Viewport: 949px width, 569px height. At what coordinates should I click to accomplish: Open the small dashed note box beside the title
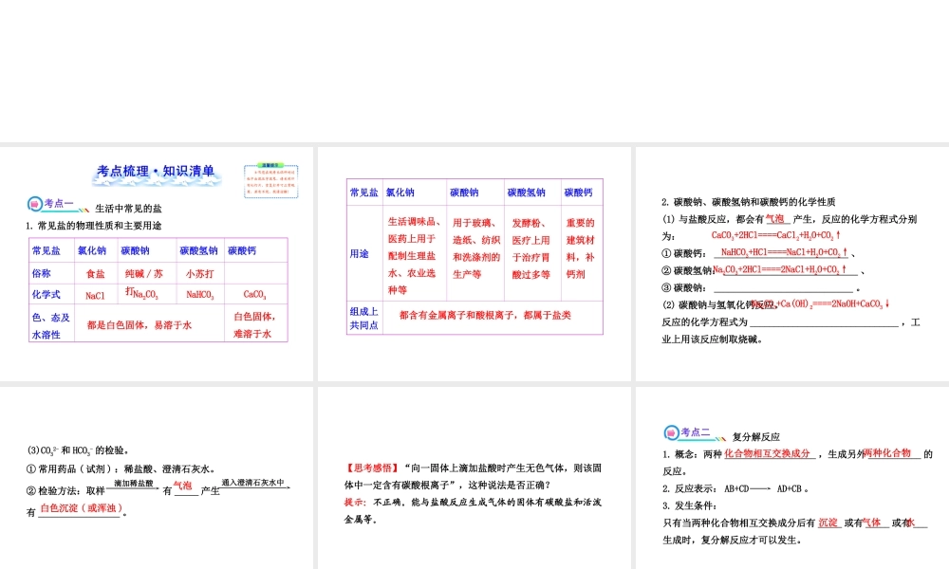coord(271,181)
